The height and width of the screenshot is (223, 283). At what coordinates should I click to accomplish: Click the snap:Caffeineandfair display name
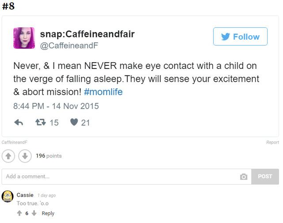point(87,34)
